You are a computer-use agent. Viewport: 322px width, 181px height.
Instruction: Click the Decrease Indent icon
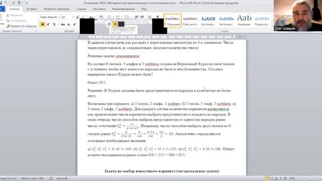coord(136,17)
